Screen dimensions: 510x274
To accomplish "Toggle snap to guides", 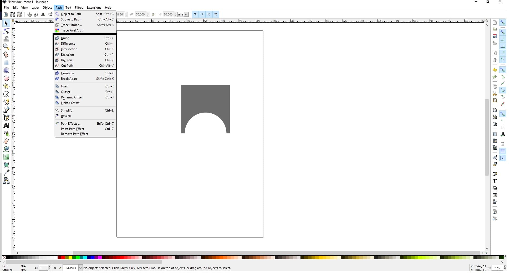I will [x=502, y=158].
